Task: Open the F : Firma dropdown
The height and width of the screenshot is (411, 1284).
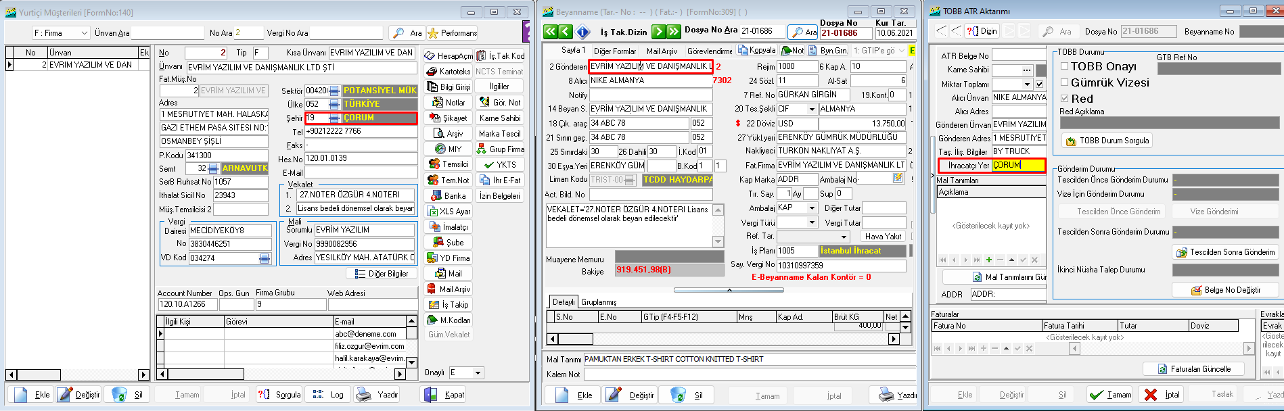Action: click(x=85, y=32)
